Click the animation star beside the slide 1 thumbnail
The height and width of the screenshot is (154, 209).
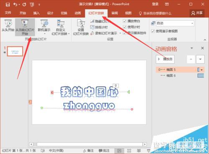(x=5, y=52)
